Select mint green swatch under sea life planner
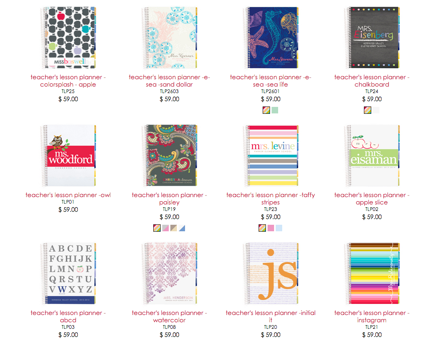 275,110
